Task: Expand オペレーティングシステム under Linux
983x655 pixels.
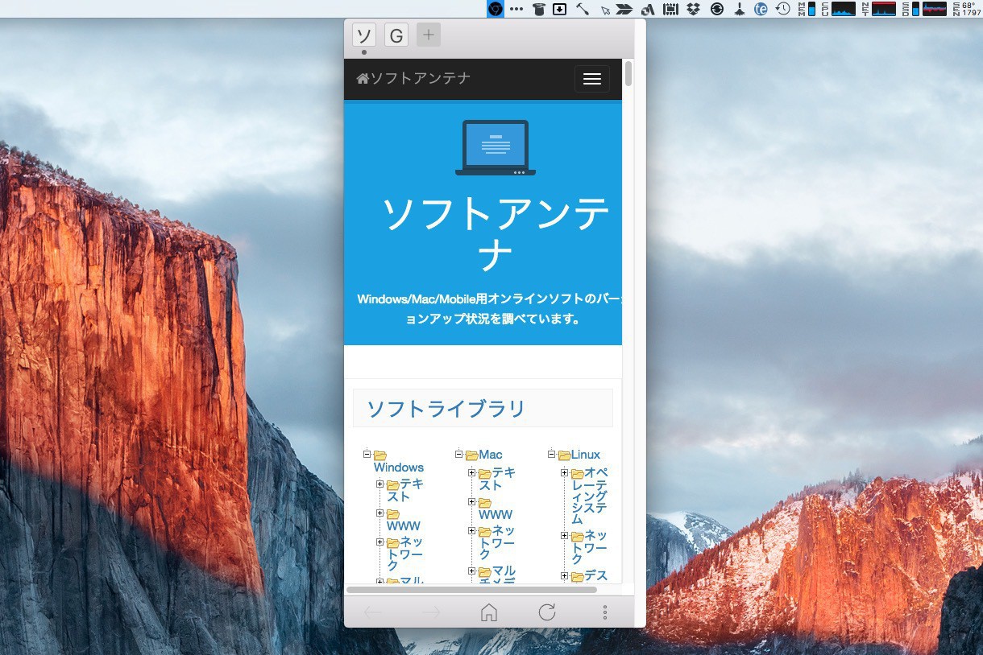Action: pyautogui.click(x=565, y=472)
